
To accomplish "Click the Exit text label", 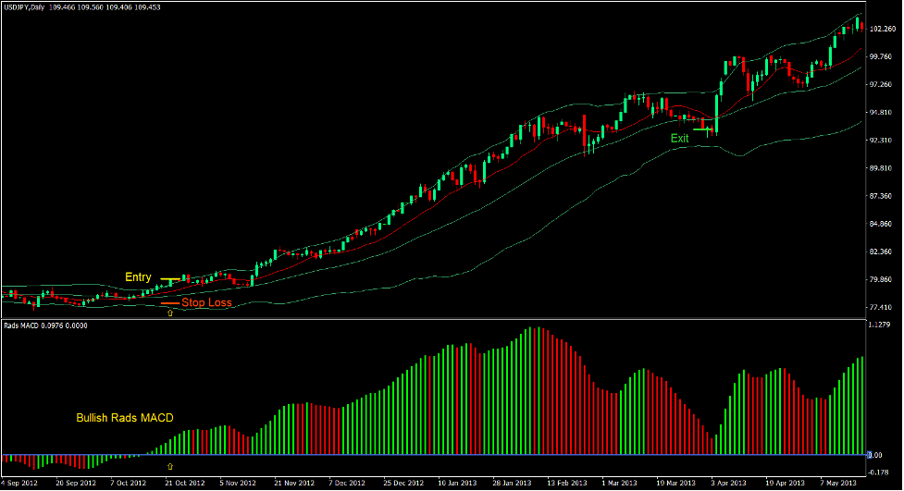I will pyautogui.click(x=680, y=139).
